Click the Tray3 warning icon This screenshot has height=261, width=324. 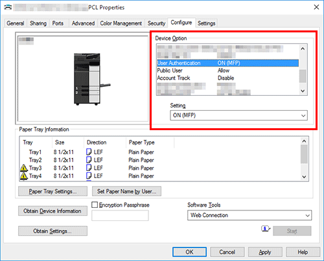pyautogui.click(x=24, y=168)
